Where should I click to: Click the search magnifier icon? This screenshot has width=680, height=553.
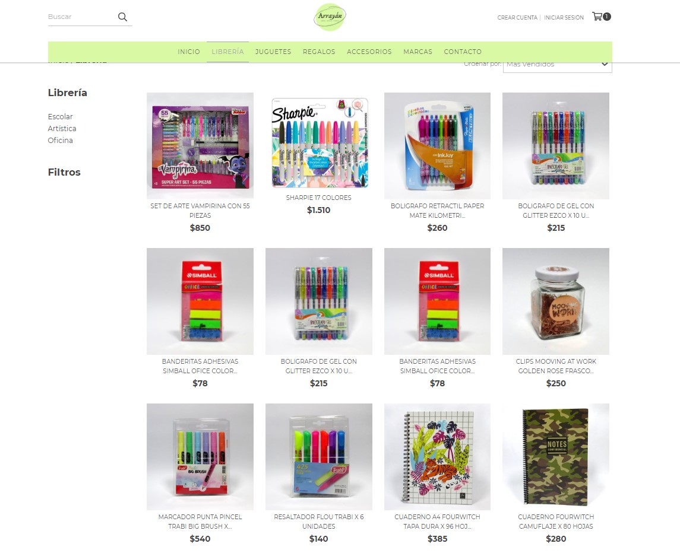pyautogui.click(x=123, y=17)
